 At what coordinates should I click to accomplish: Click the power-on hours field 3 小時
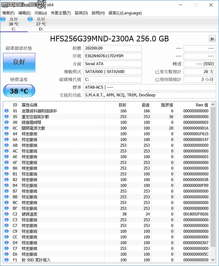coord(200,79)
